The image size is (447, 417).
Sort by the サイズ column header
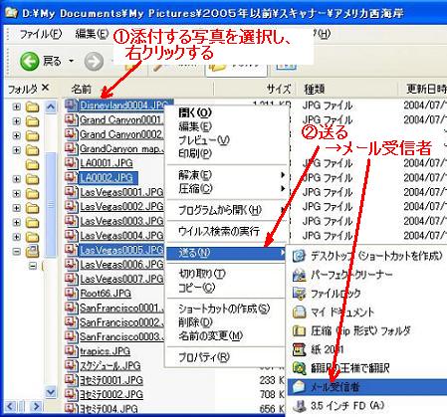[279, 89]
